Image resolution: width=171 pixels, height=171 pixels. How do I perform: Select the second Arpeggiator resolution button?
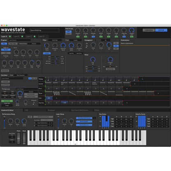point(116,46)
